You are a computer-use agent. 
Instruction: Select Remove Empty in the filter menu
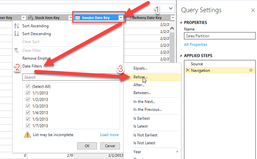click(x=35, y=58)
